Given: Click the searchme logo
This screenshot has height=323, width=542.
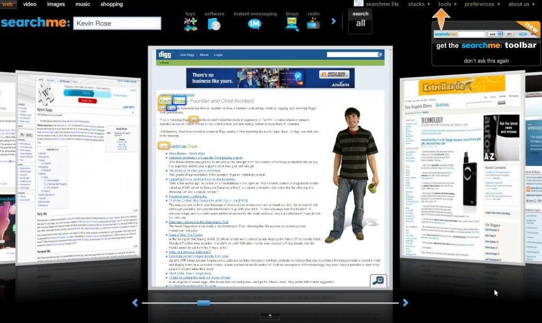Looking at the screenshot, I should [x=35, y=23].
